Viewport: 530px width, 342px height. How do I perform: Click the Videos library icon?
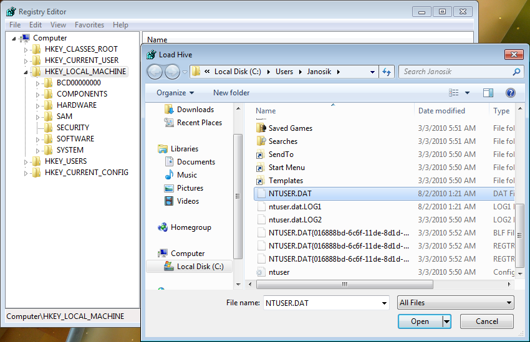coord(169,201)
